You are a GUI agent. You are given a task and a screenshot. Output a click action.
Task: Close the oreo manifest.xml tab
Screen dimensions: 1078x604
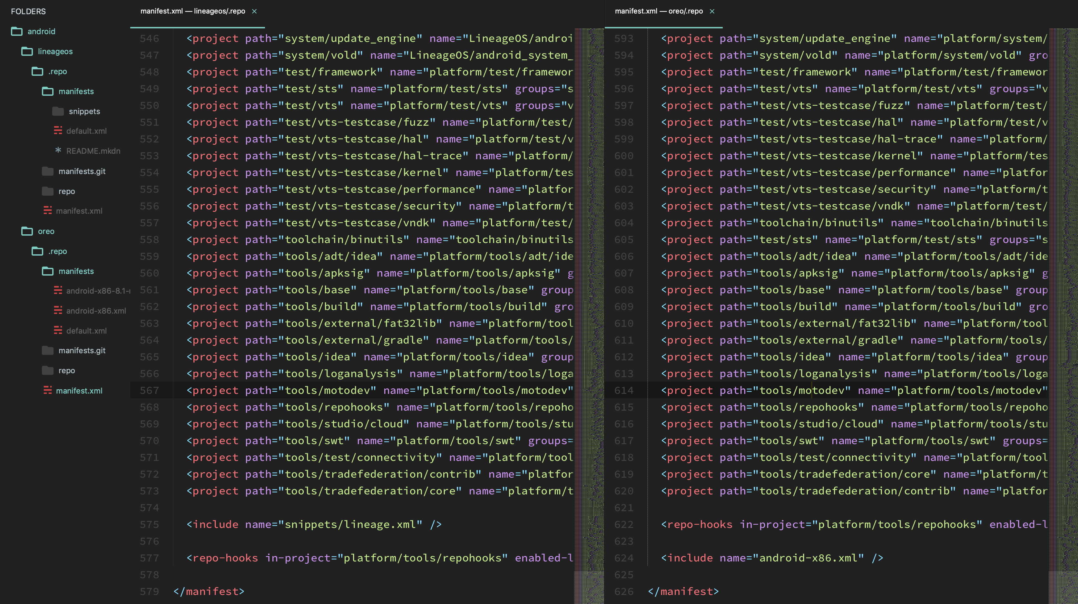pyautogui.click(x=712, y=11)
